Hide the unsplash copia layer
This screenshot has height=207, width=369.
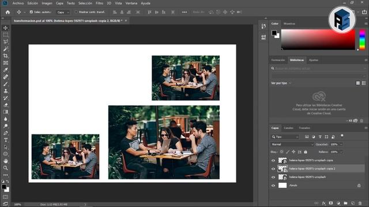273,160
